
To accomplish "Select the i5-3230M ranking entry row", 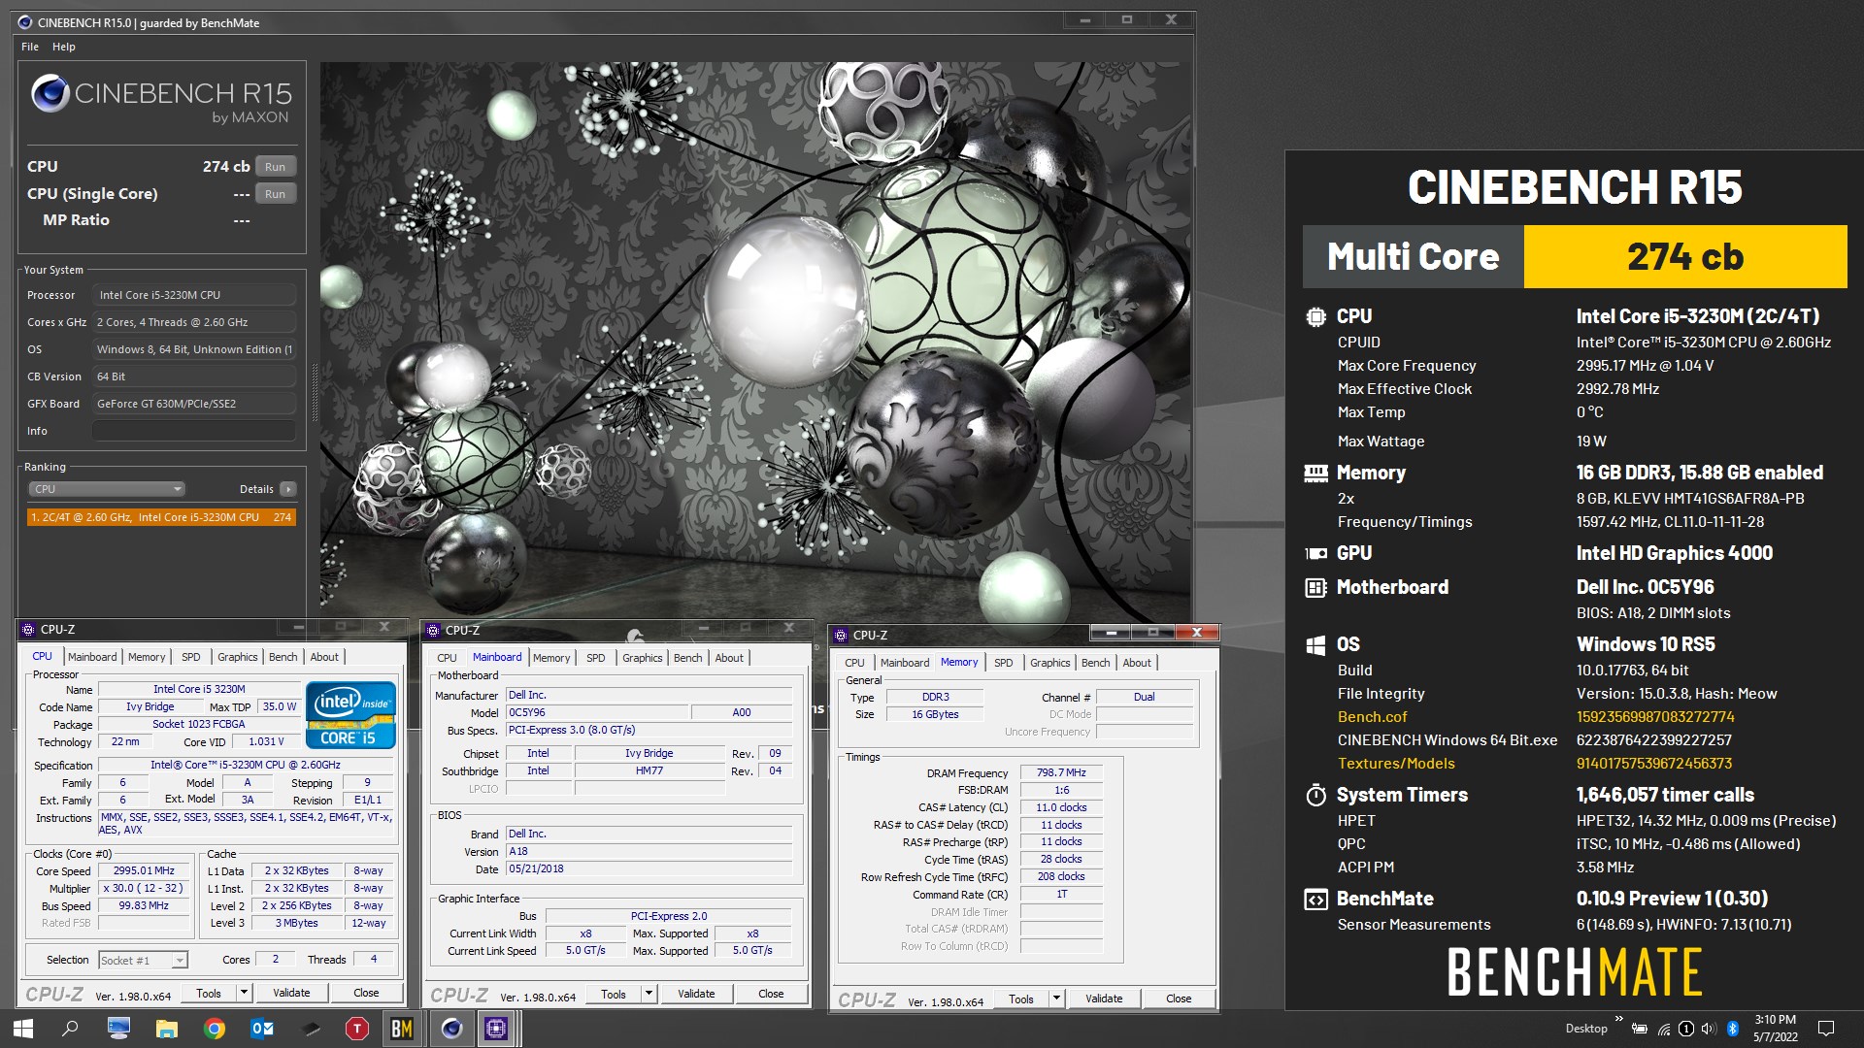I will [x=161, y=517].
